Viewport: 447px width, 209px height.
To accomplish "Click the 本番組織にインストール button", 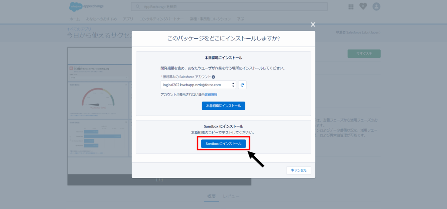I will click(223, 106).
